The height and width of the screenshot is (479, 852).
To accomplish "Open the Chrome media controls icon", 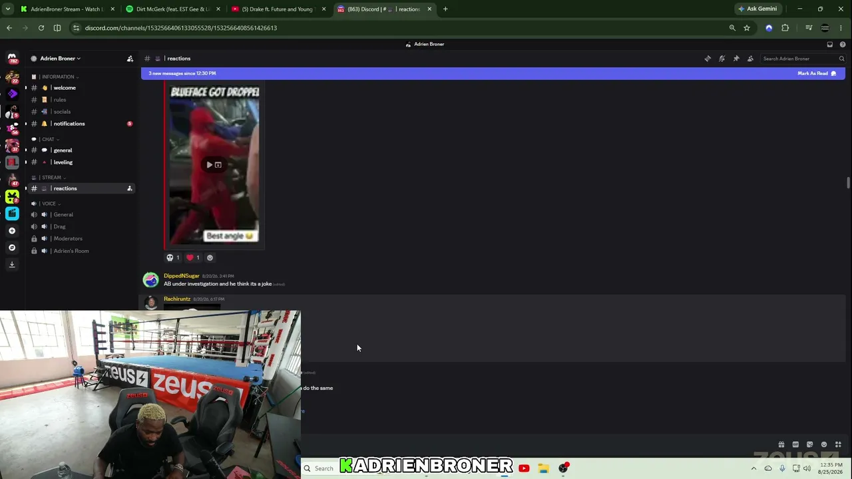I will (809, 28).
